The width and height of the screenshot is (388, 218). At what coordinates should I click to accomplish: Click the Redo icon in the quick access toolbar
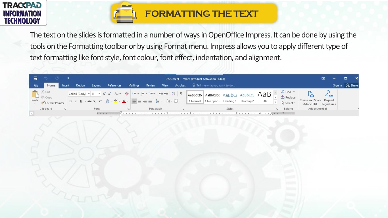(x=57, y=78)
